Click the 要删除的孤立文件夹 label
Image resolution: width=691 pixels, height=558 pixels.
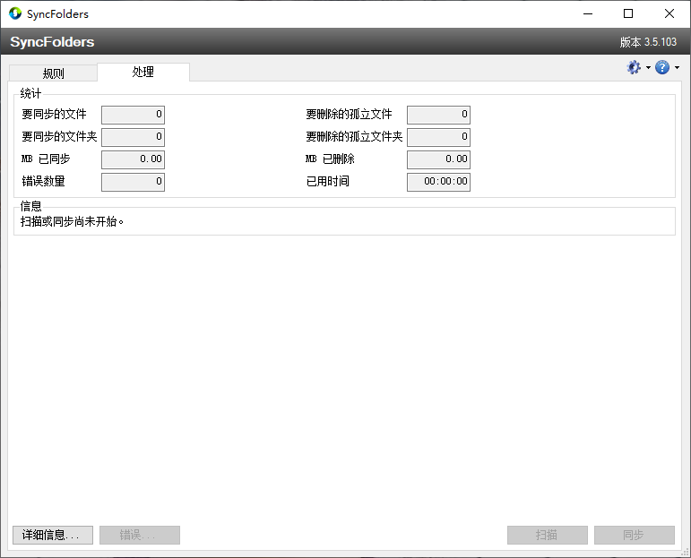tap(354, 136)
